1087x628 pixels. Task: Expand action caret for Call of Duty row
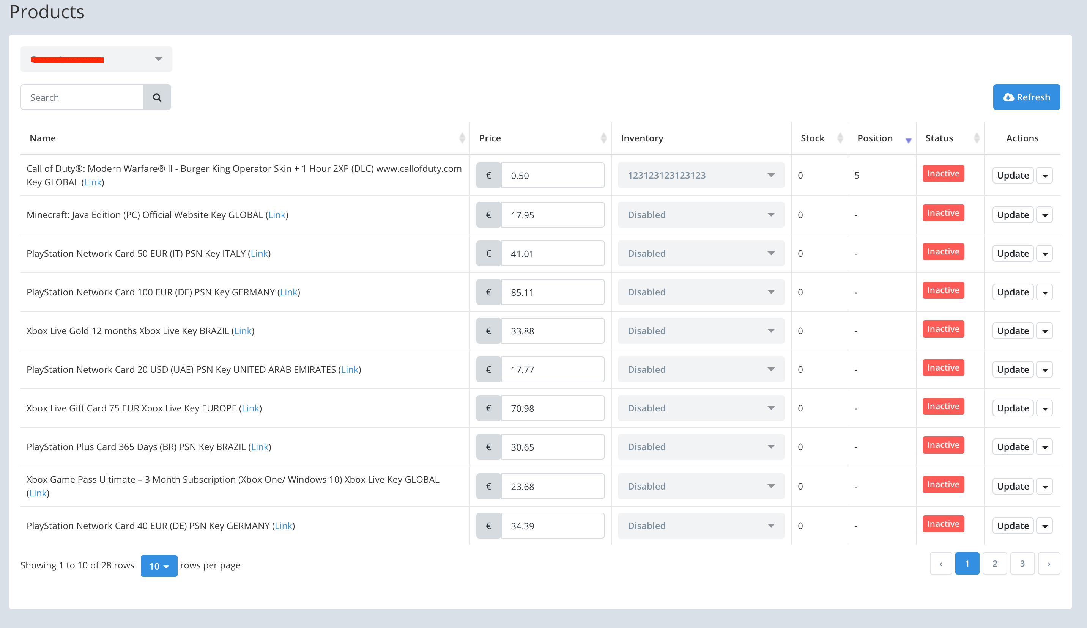(x=1045, y=176)
